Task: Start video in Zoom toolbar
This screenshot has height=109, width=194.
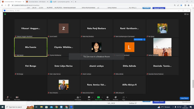Action: 17,98
